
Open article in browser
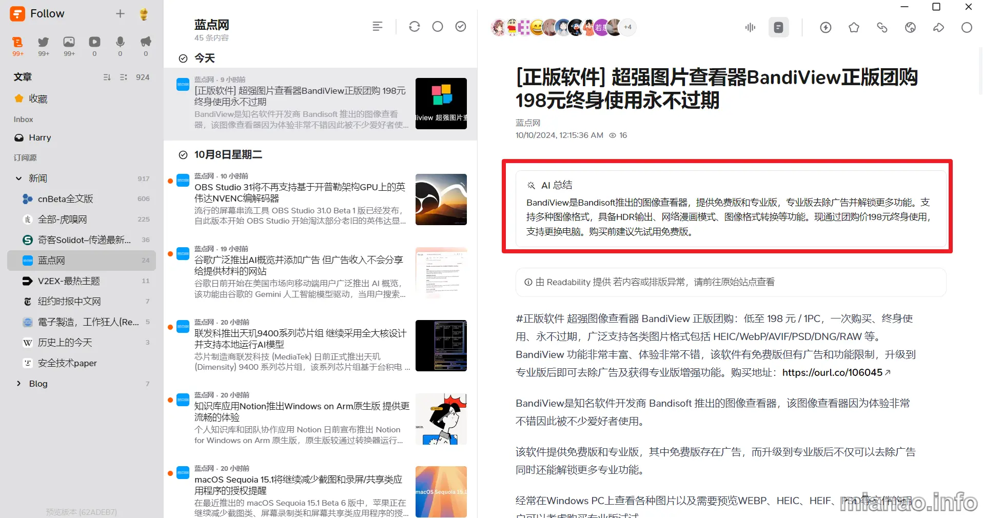(910, 27)
